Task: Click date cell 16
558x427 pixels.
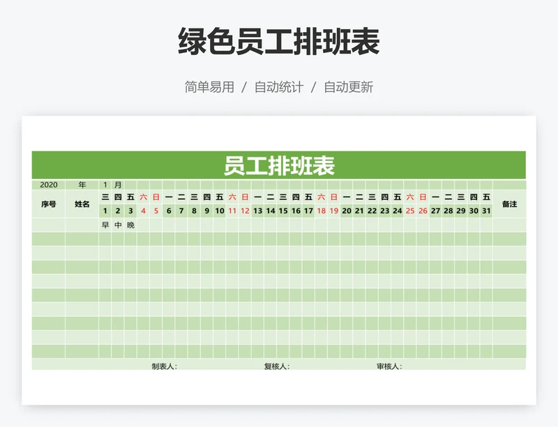Action: pyautogui.click(x=296, y=211)
